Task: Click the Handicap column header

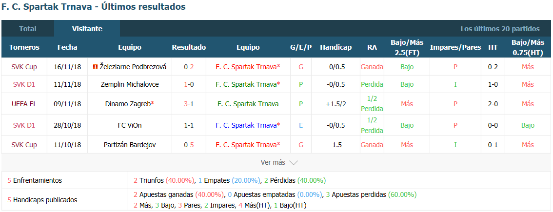Action: pos(336,47)
